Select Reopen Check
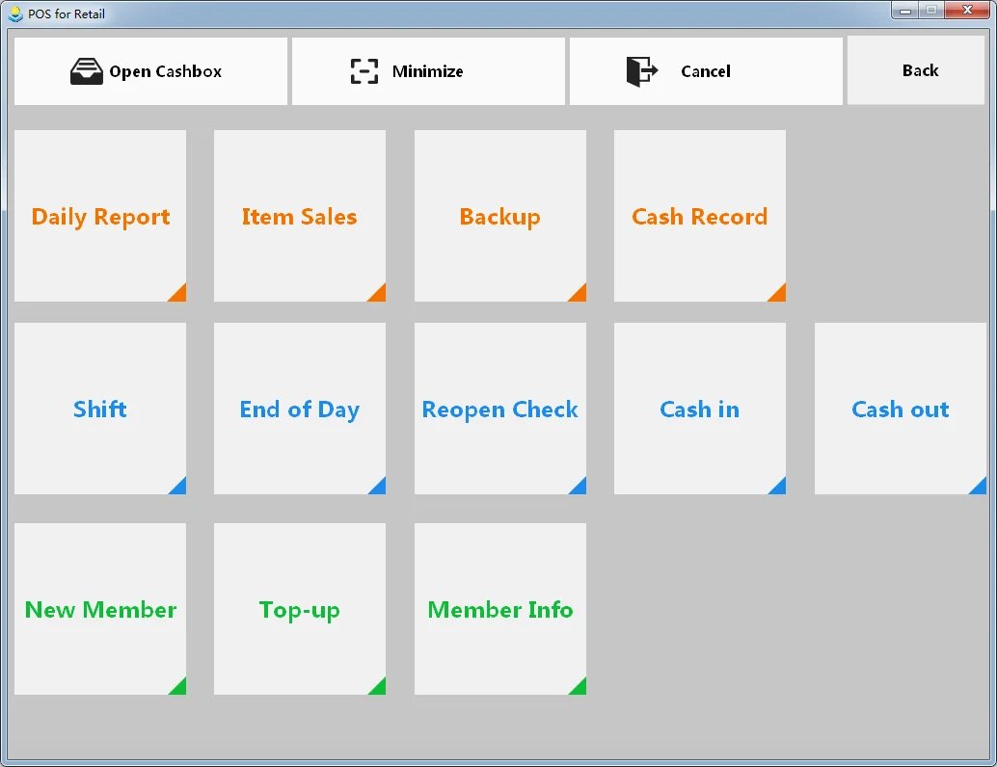997x767 pixels. click(x=499, y=410)
